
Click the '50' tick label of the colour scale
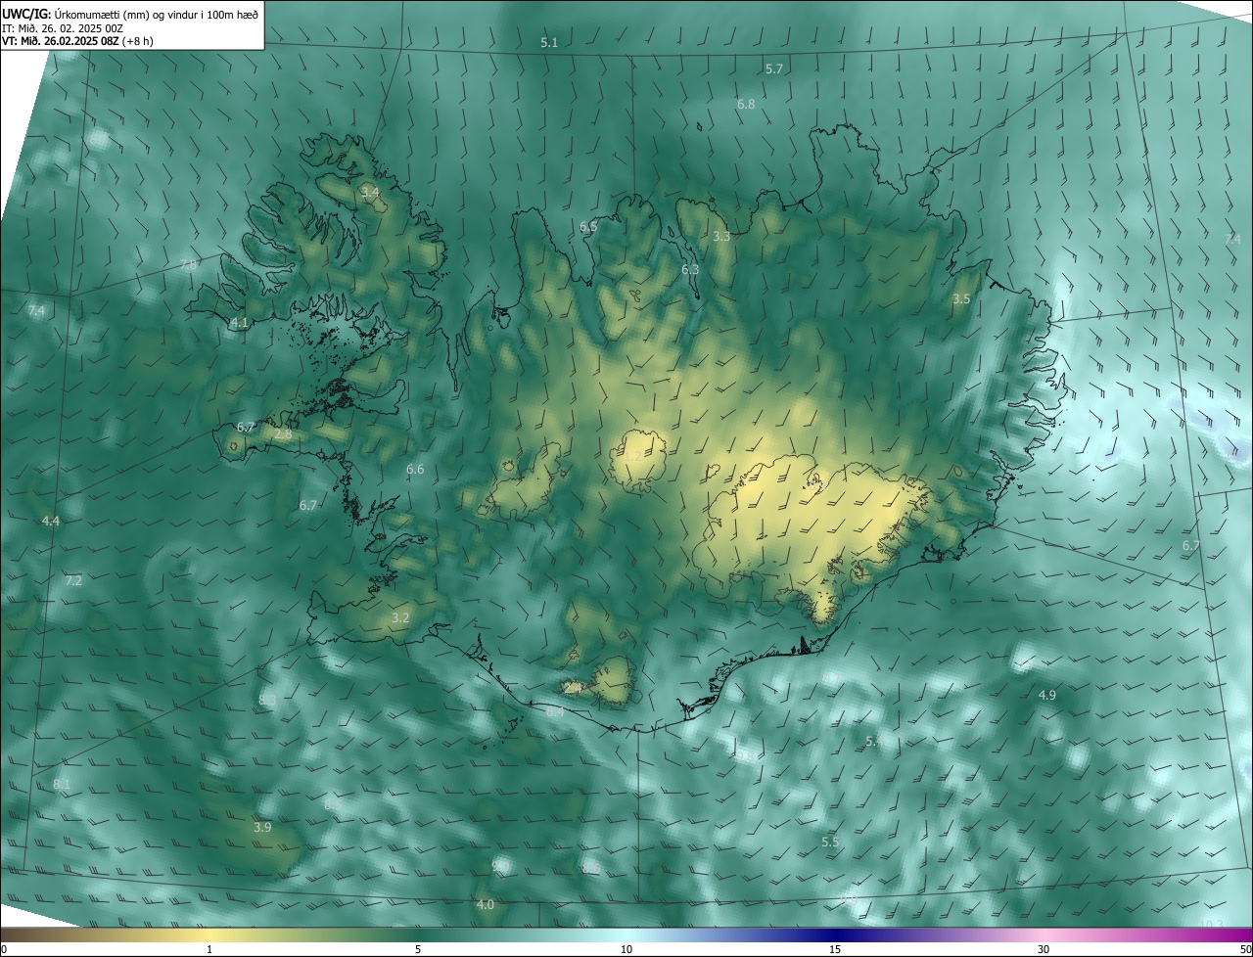[x=1245, y=949]
